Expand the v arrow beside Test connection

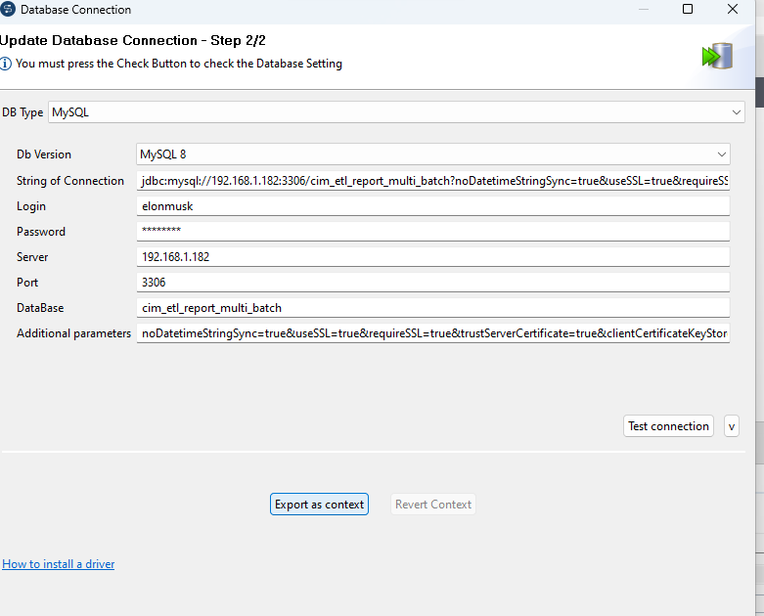click(731, 426)
